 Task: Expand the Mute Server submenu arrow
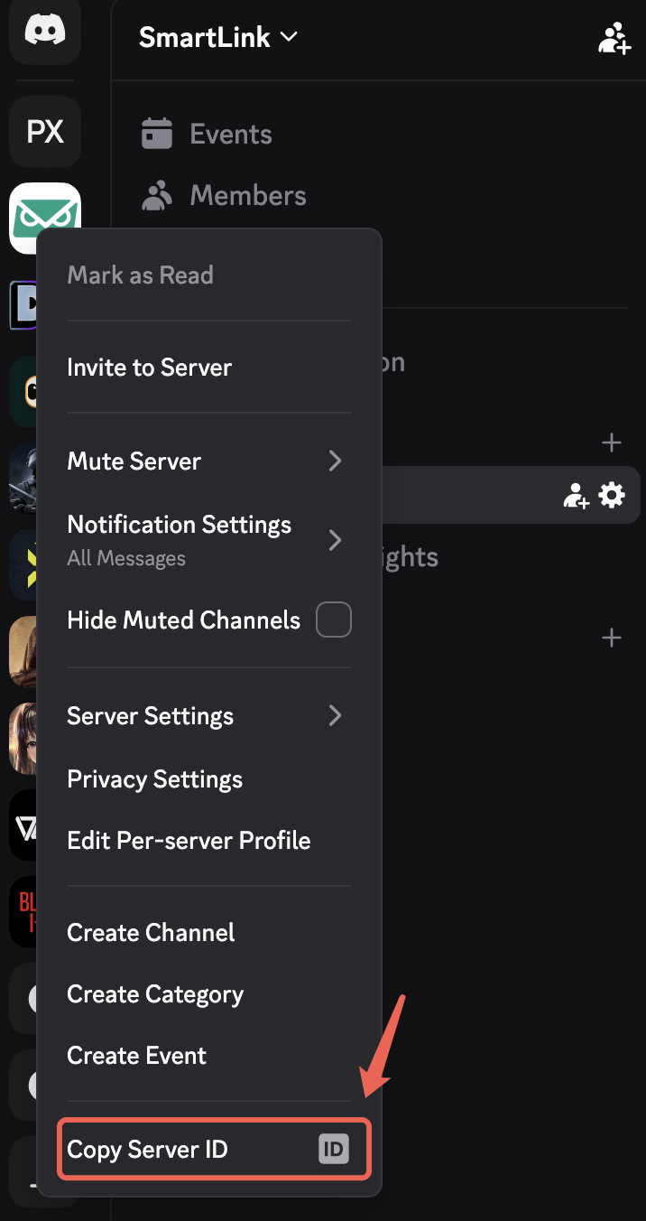point(335,461)
